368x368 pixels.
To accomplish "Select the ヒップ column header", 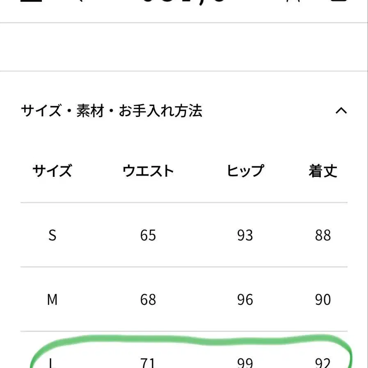I will point(245,171).
